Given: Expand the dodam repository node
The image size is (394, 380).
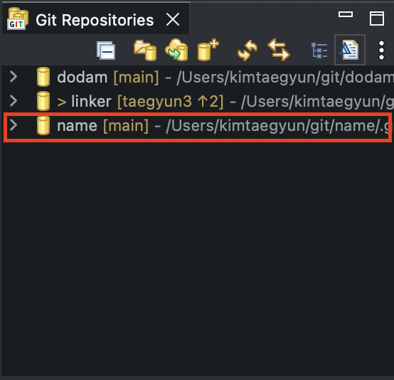Looking at the screenshot, I should pos(14,77).
